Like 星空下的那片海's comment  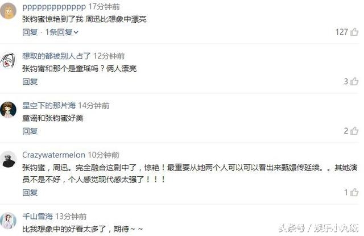pos(354,131)
